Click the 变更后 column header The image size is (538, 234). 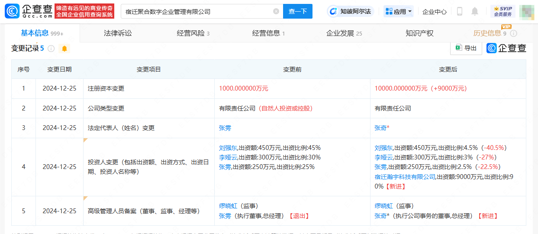point(448,69)
